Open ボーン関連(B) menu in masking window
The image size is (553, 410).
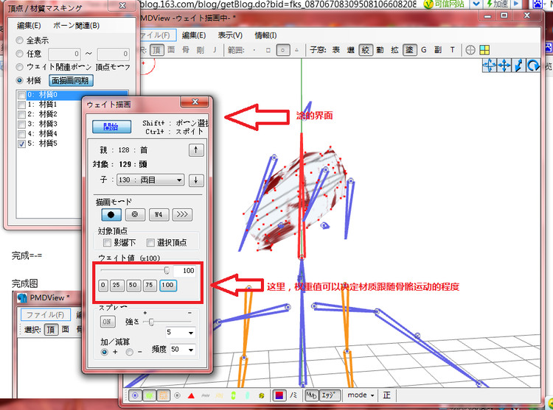pyautogui.click(x=77, y=26)
